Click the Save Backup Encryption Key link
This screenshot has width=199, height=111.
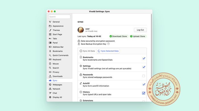94,44
